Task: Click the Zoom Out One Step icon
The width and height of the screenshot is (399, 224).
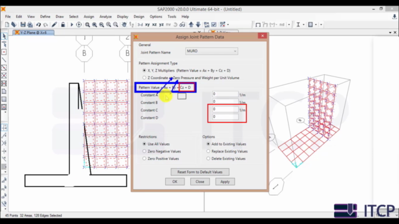Action: point(115,24)
